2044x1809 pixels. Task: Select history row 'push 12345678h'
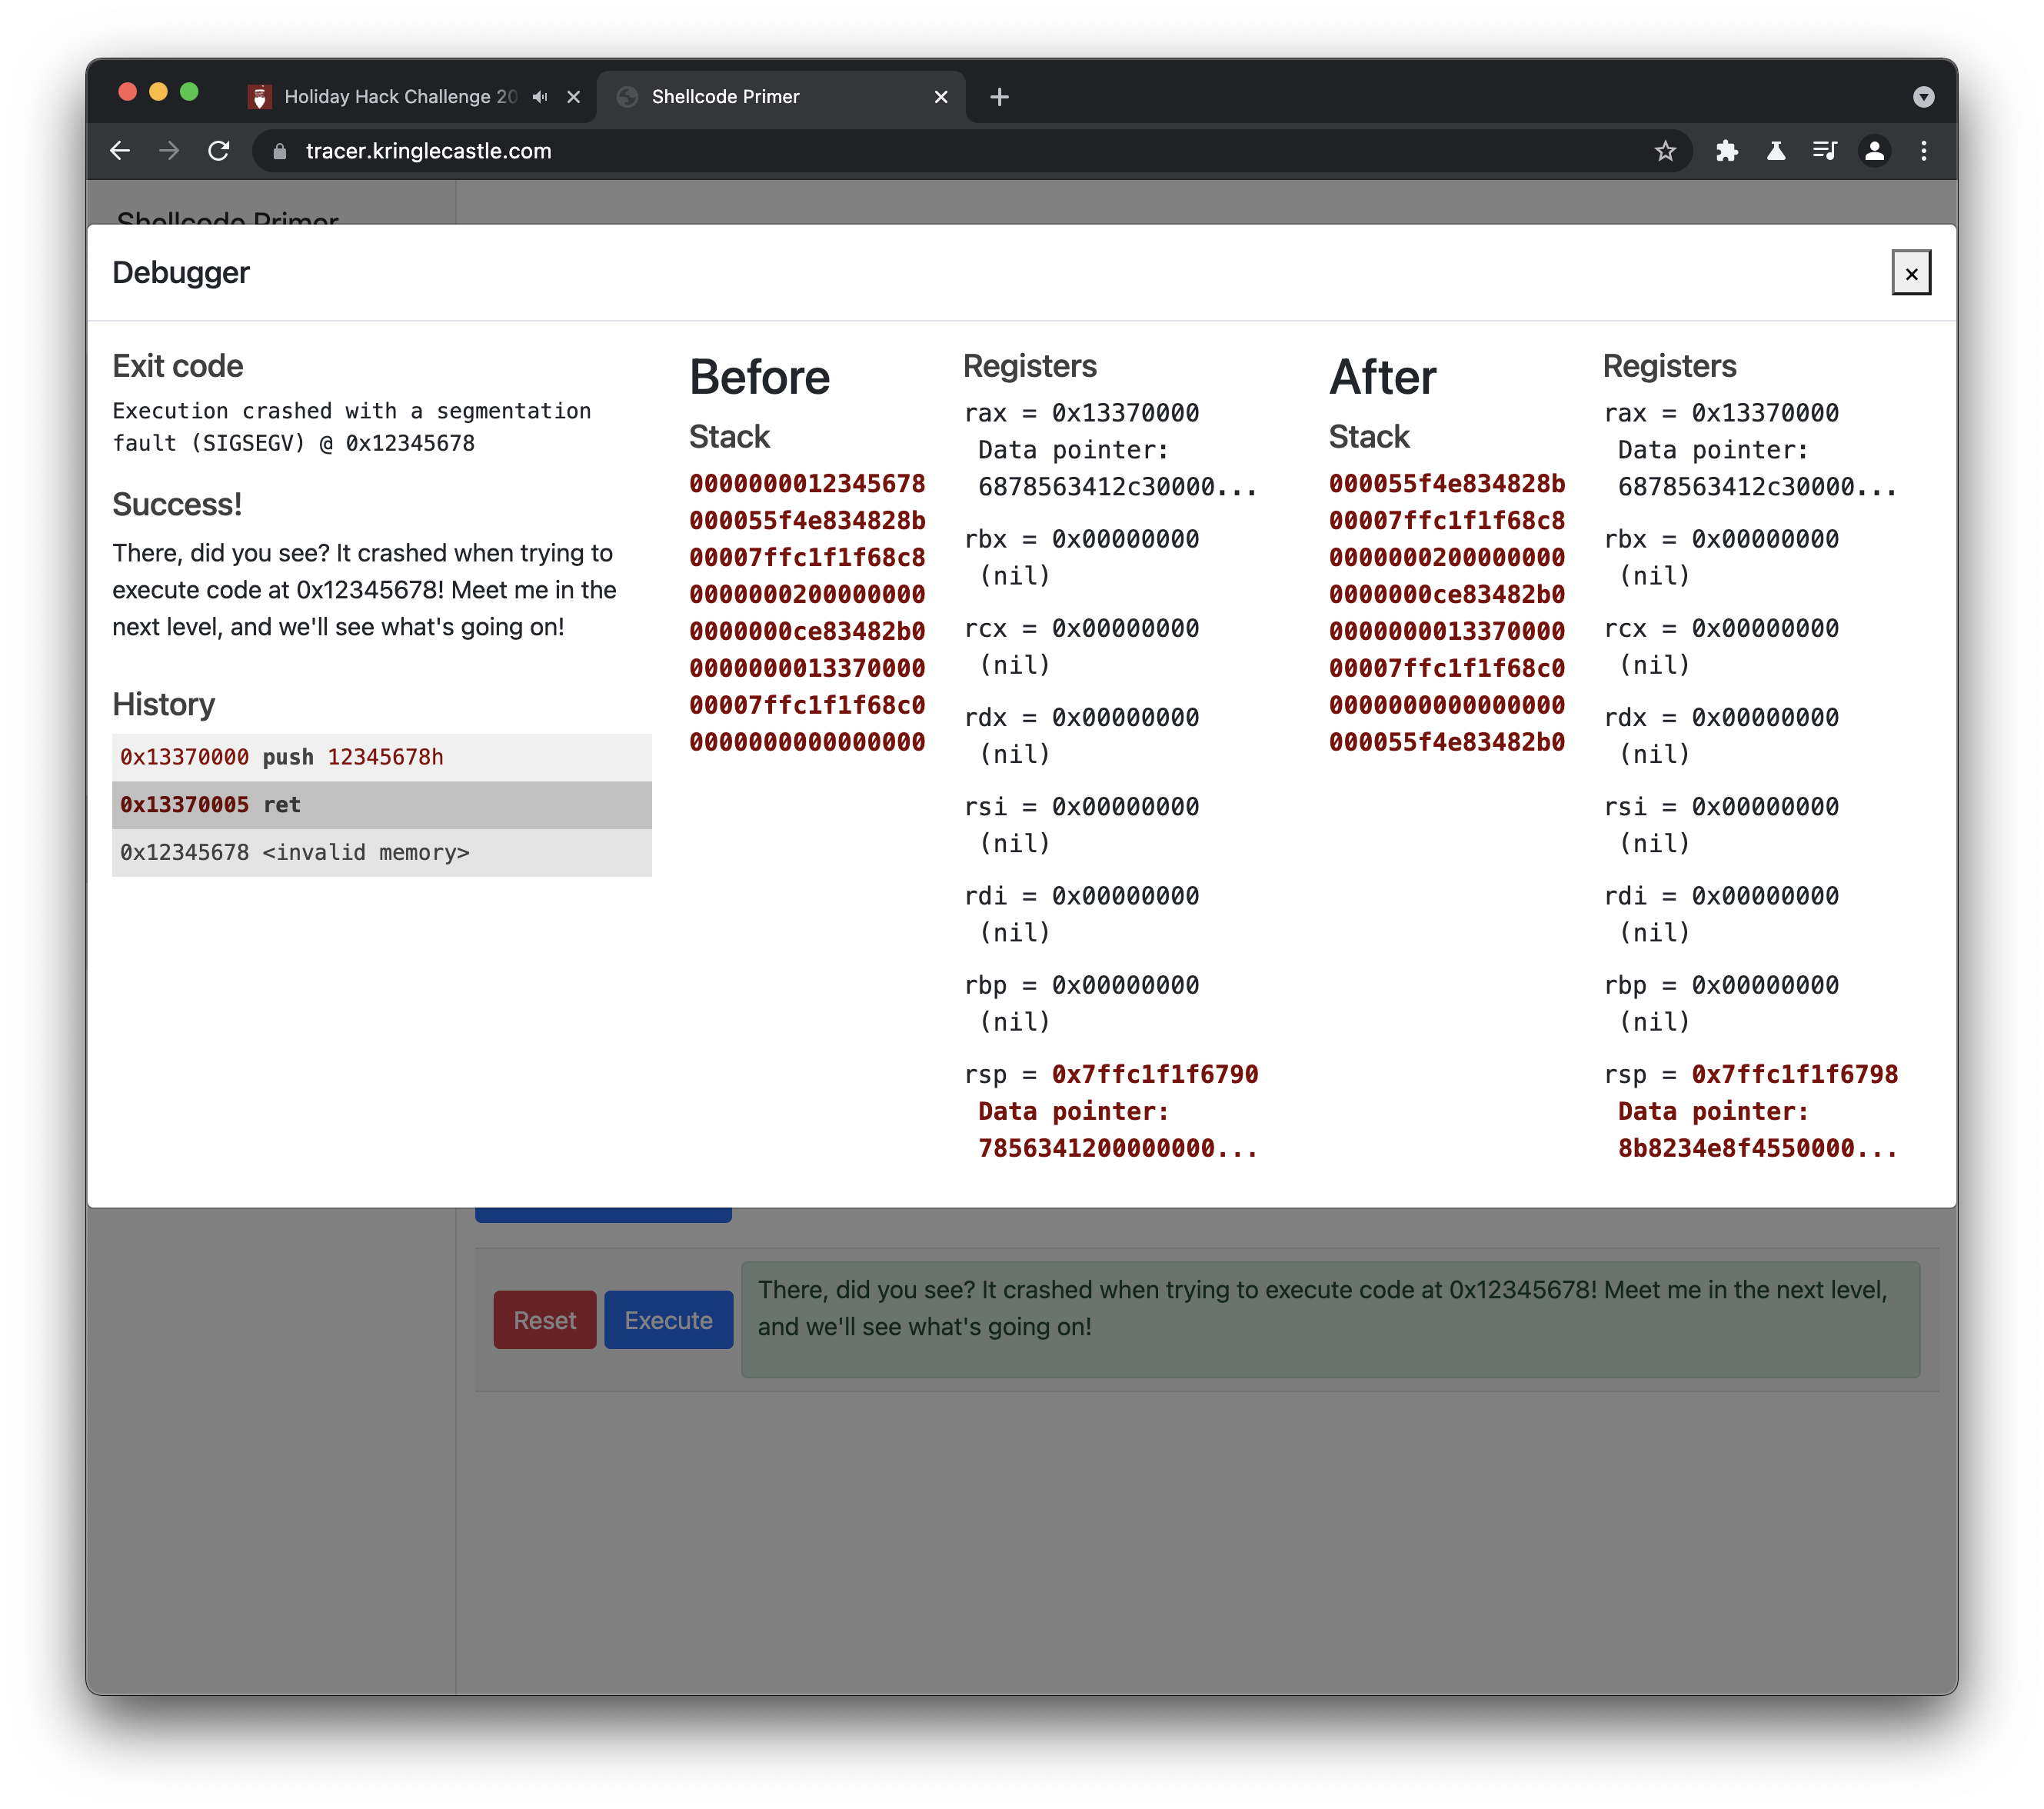382,757
